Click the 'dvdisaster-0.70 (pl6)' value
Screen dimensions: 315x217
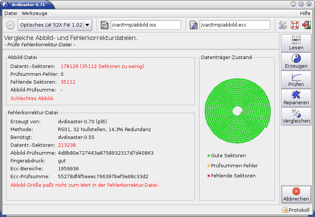click(82, 122)
